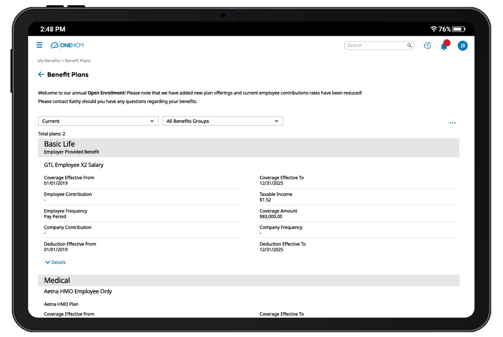Open the All Benefits Groups dropdown
The width and height of the screenshot is (503, 337).
223,121
